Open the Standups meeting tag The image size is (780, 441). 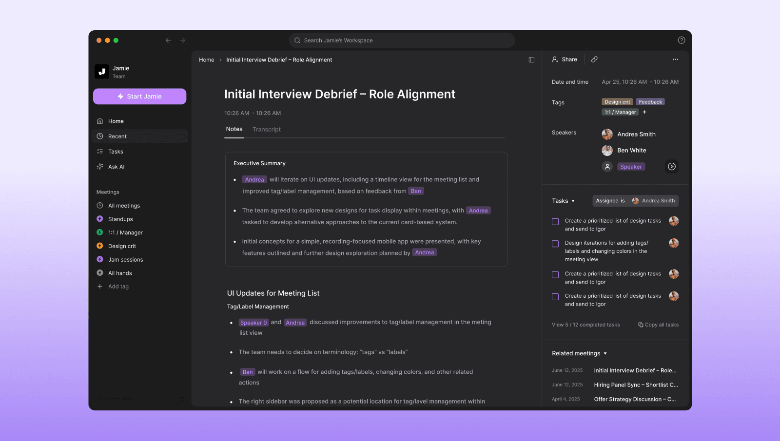coord(120,219)
